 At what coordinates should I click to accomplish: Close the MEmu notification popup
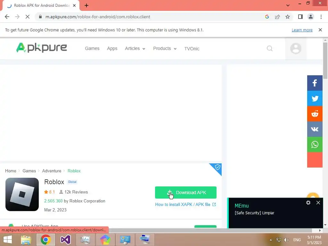(x=318, y=202)
